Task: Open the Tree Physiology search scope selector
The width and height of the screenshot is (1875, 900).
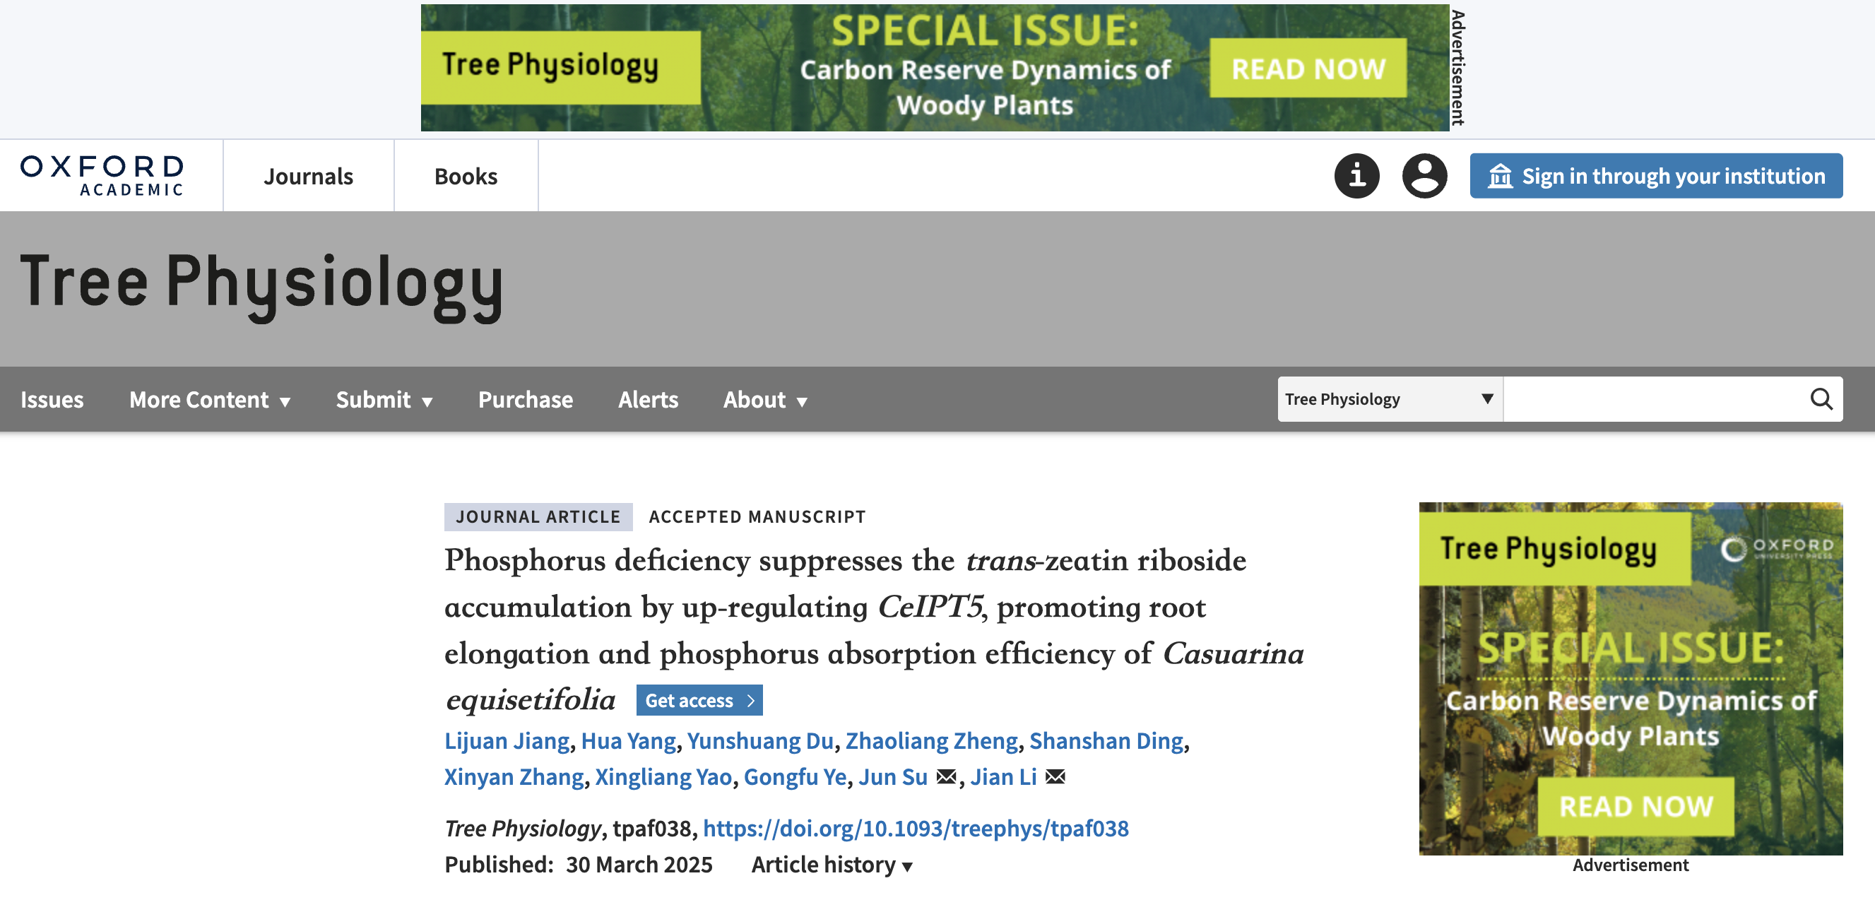Action: pos(1389,398)
